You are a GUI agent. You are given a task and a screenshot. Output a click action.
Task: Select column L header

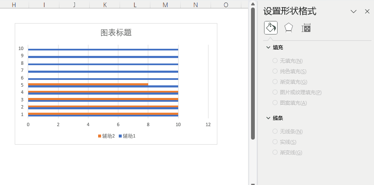point(135,5)
